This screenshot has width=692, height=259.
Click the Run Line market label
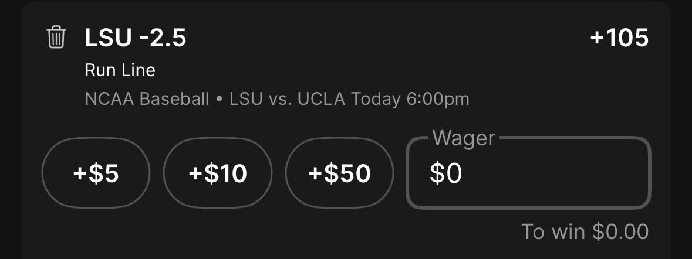click(120, 70)
